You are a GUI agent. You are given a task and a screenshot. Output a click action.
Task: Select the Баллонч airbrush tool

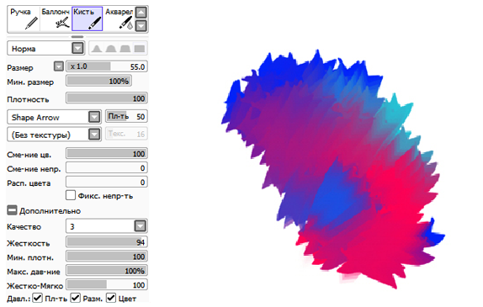click(x=56, y=19)
